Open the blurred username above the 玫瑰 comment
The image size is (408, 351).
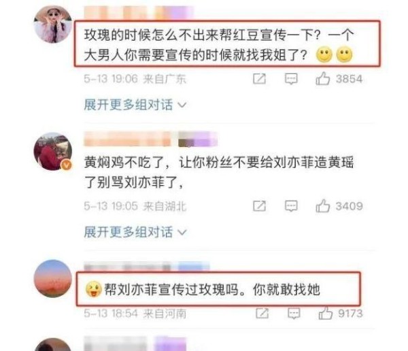[x=139, y=12]
